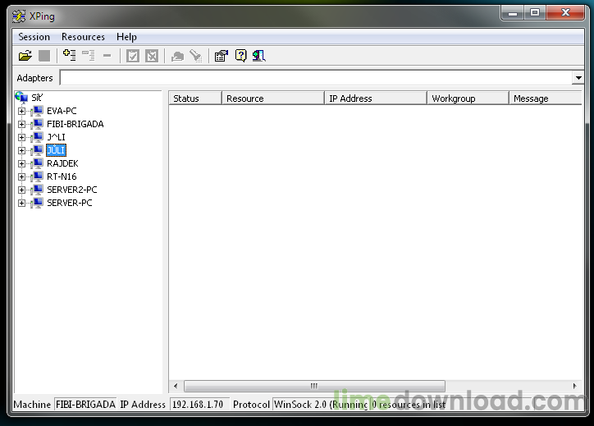This screenshot has width=594, height=426.
Task: Click the Síť network globe icon
Action: pyautogui.click(x=21, y=98)
